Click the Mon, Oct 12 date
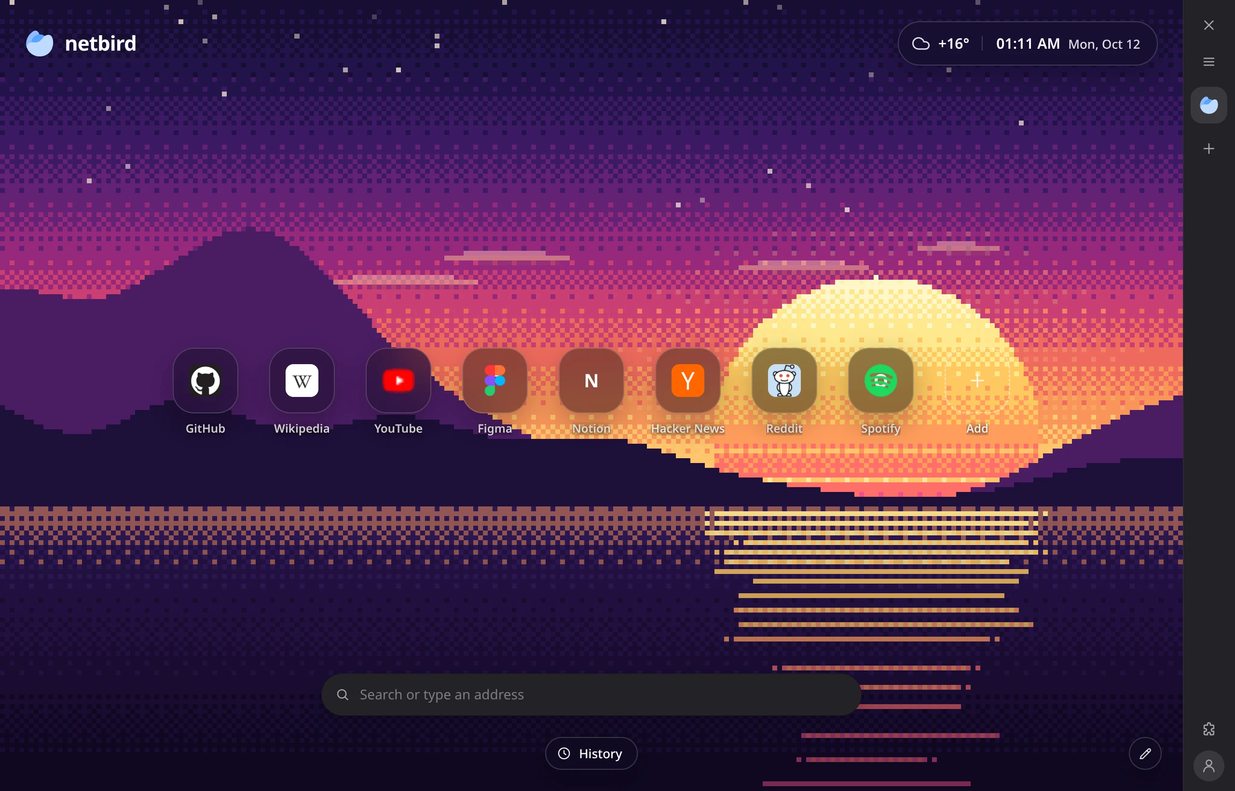The width and height of the screenshot is (1235, 791). pos(1104,44)
